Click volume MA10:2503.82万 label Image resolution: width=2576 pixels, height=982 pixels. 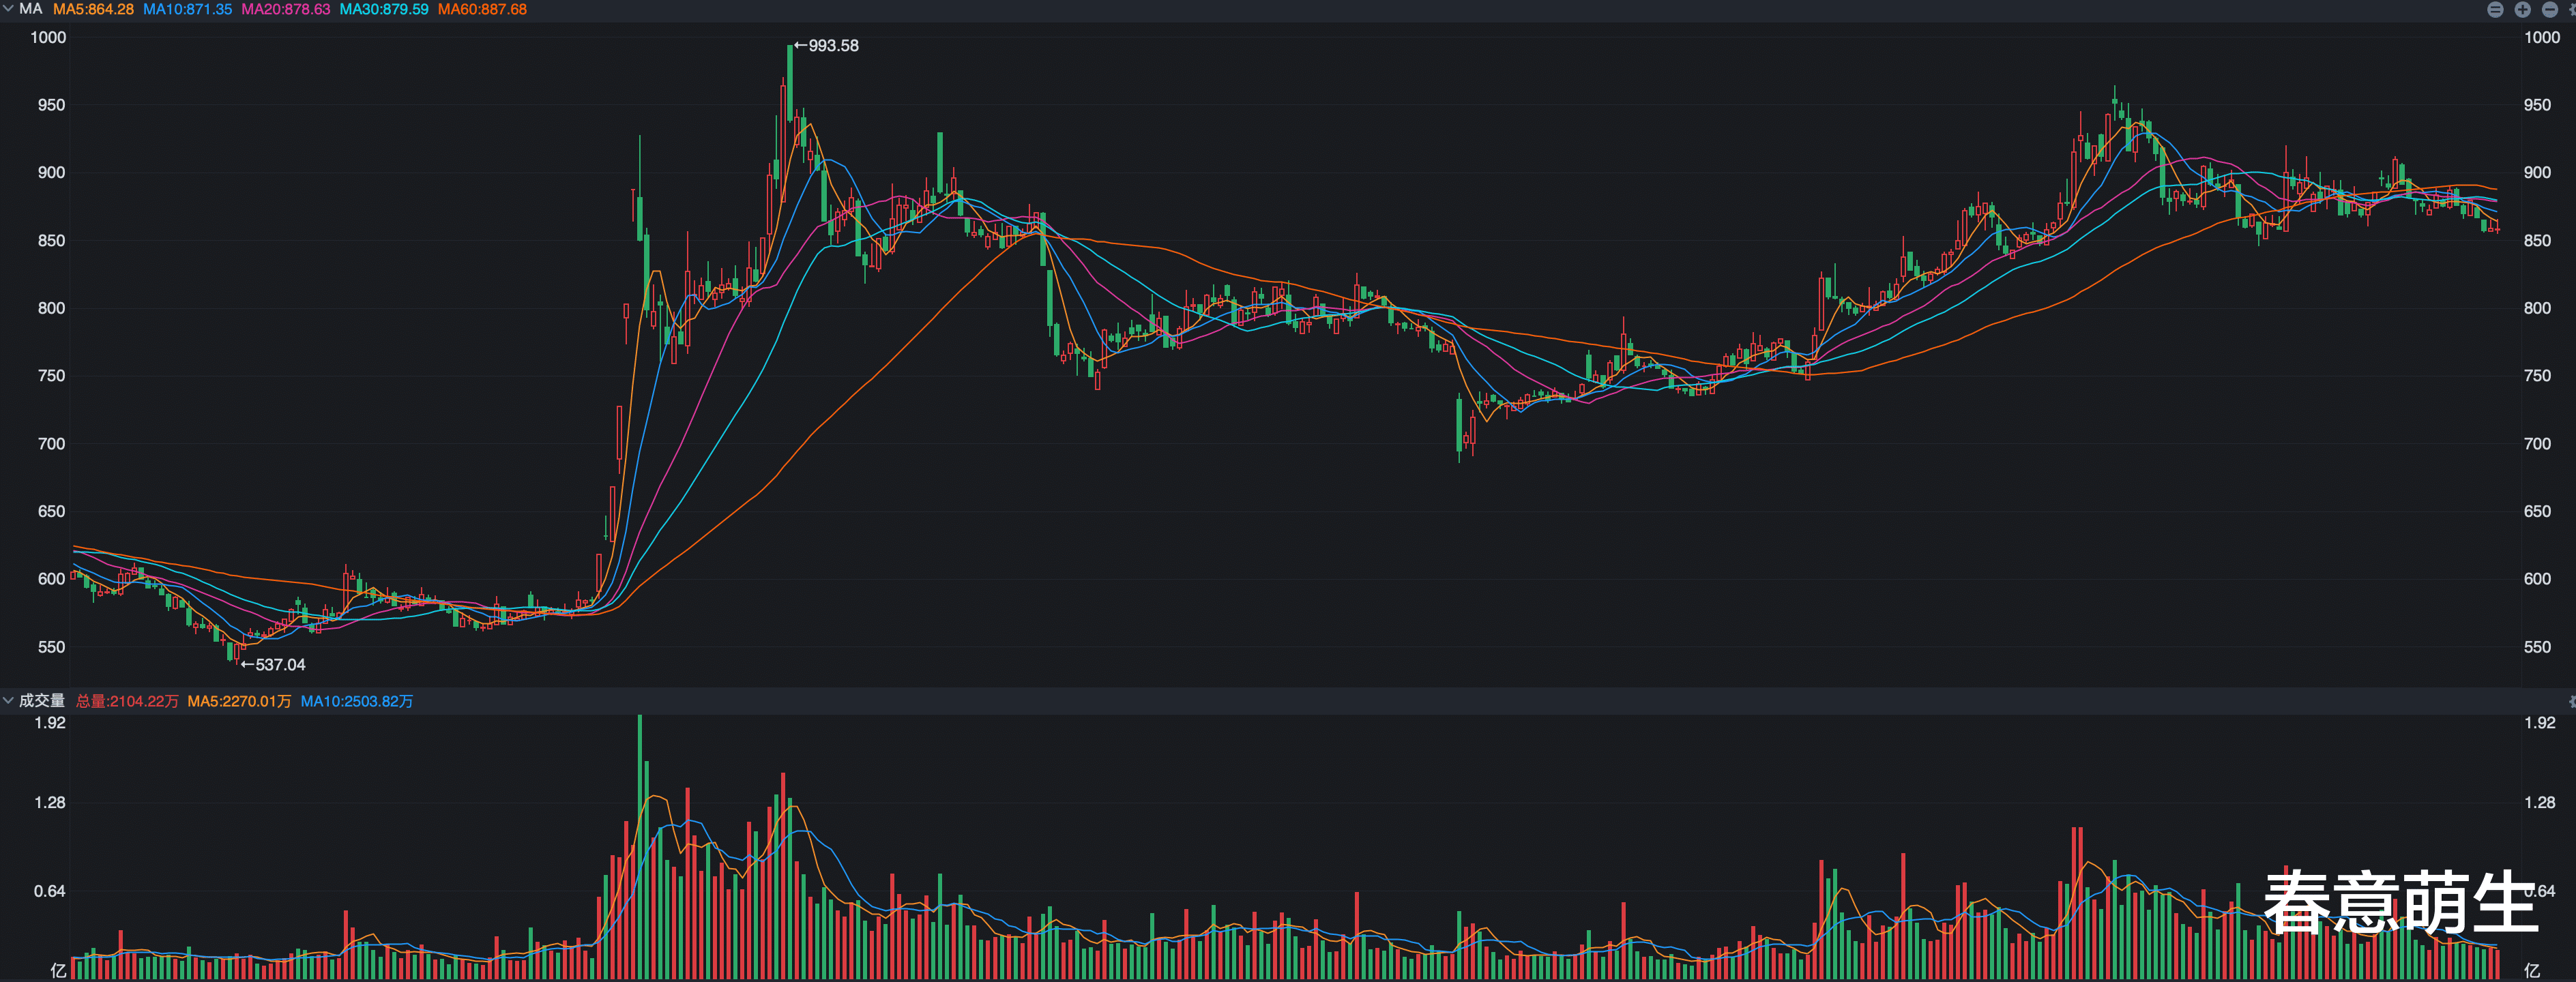[357, 701]
